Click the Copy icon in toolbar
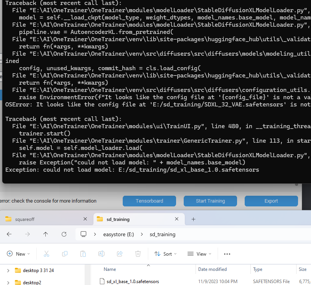Image resolution: width=311 pixels, height=285 pixels. coord(65,254)
